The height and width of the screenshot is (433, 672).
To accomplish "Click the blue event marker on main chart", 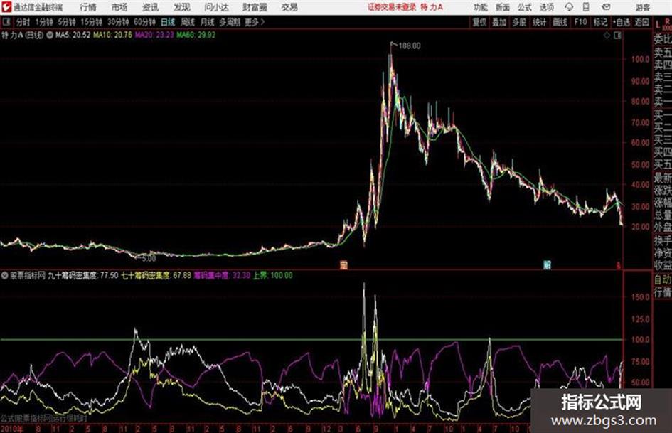I will pyautogui.click(x=547, y=264).
